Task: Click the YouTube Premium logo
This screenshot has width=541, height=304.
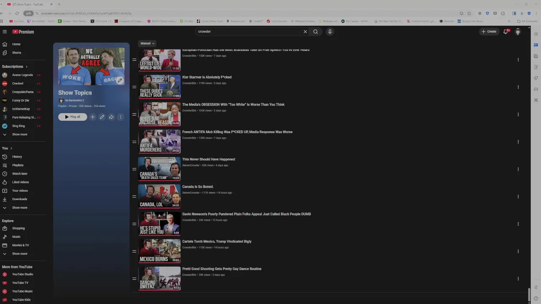Action: [x=23, y=32]
